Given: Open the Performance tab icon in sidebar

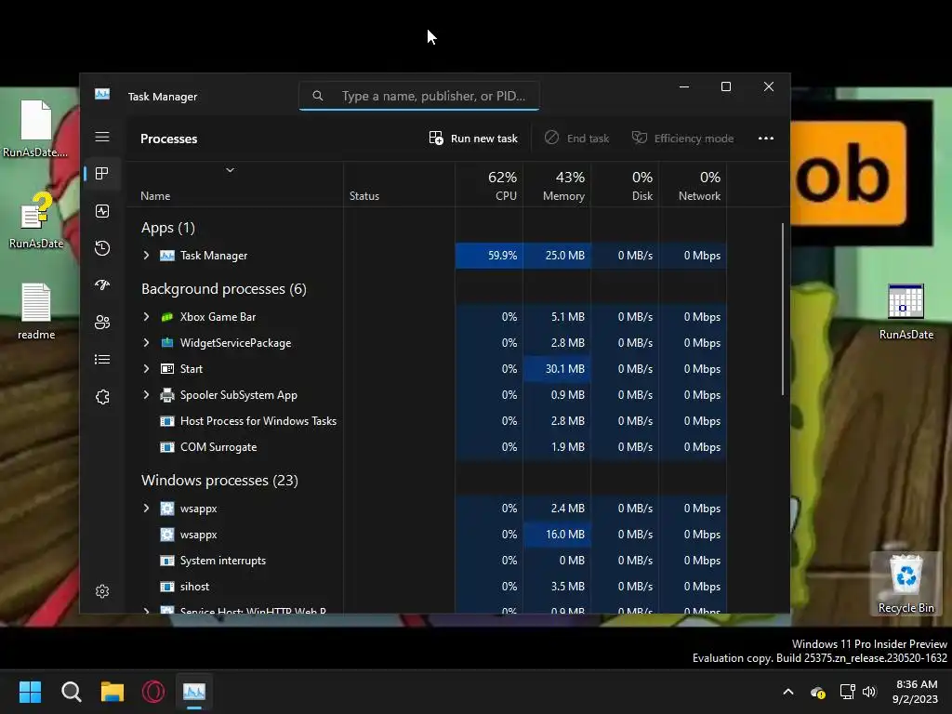Looking at the screenshot, I should click(x=102, y=211).
